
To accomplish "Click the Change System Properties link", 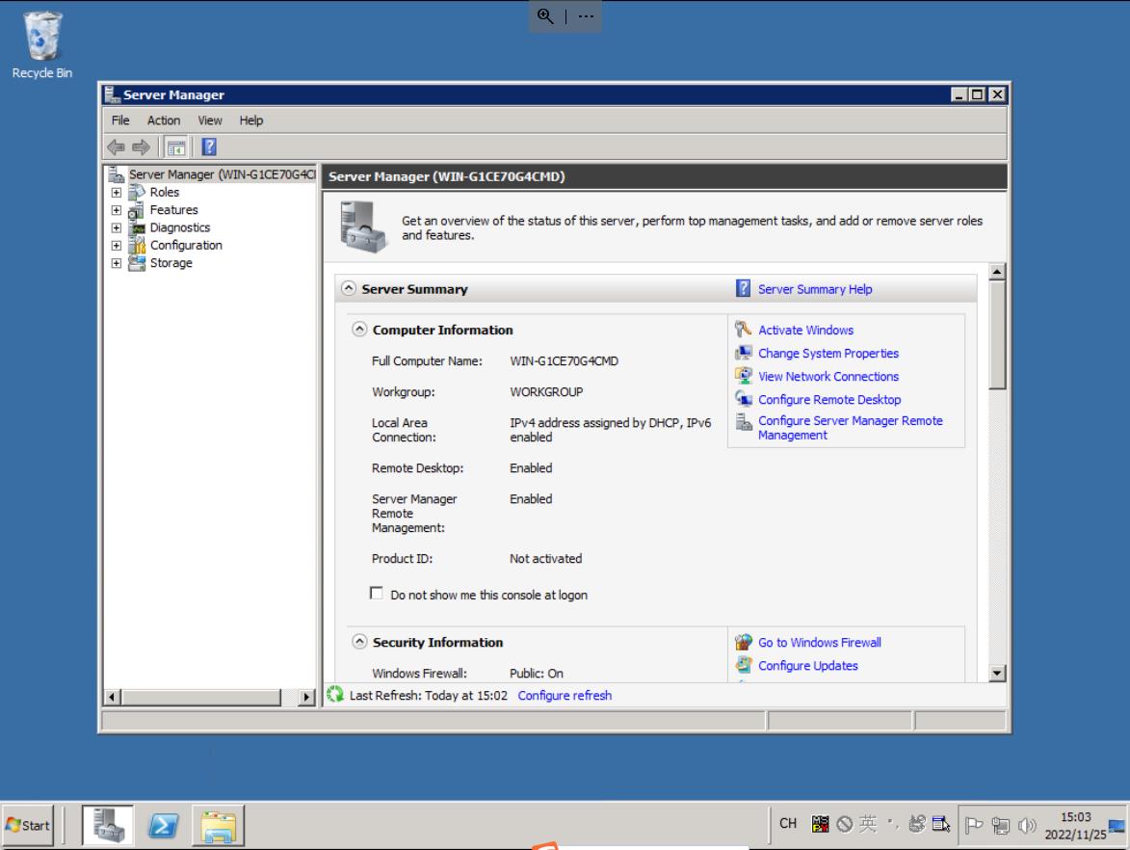I will click(x=828, y=354).
